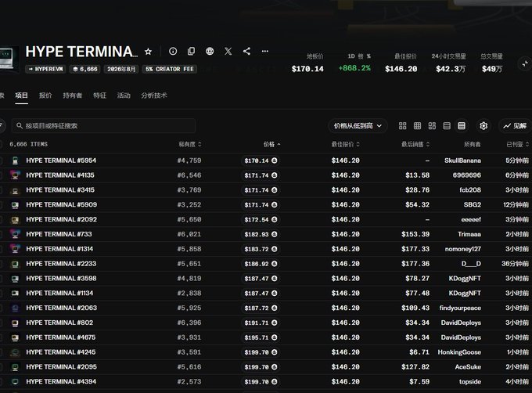Viewport: 532px width, 393px height.
Task: Open HYPE TERMINAL #3598 item name
Action: coord(61,279)
